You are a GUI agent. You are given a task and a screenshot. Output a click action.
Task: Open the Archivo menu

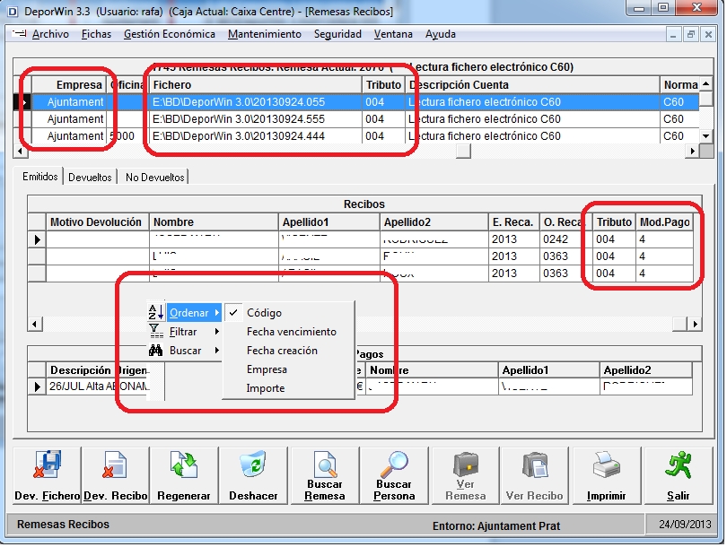(50, 34)
